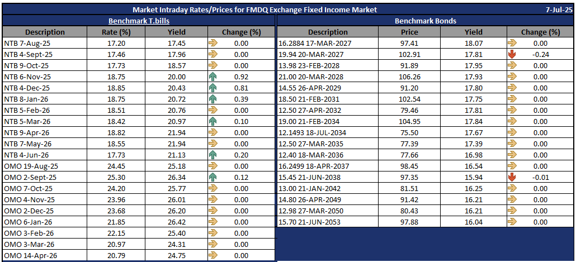Click the 77.39 price for 12.50 27-MAR-2035
Screen dimensions: 576x262
(x=409, y=144)
